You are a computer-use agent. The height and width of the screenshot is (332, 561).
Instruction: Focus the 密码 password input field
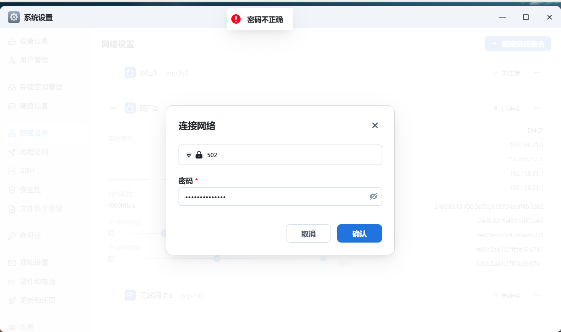(280, 197)
